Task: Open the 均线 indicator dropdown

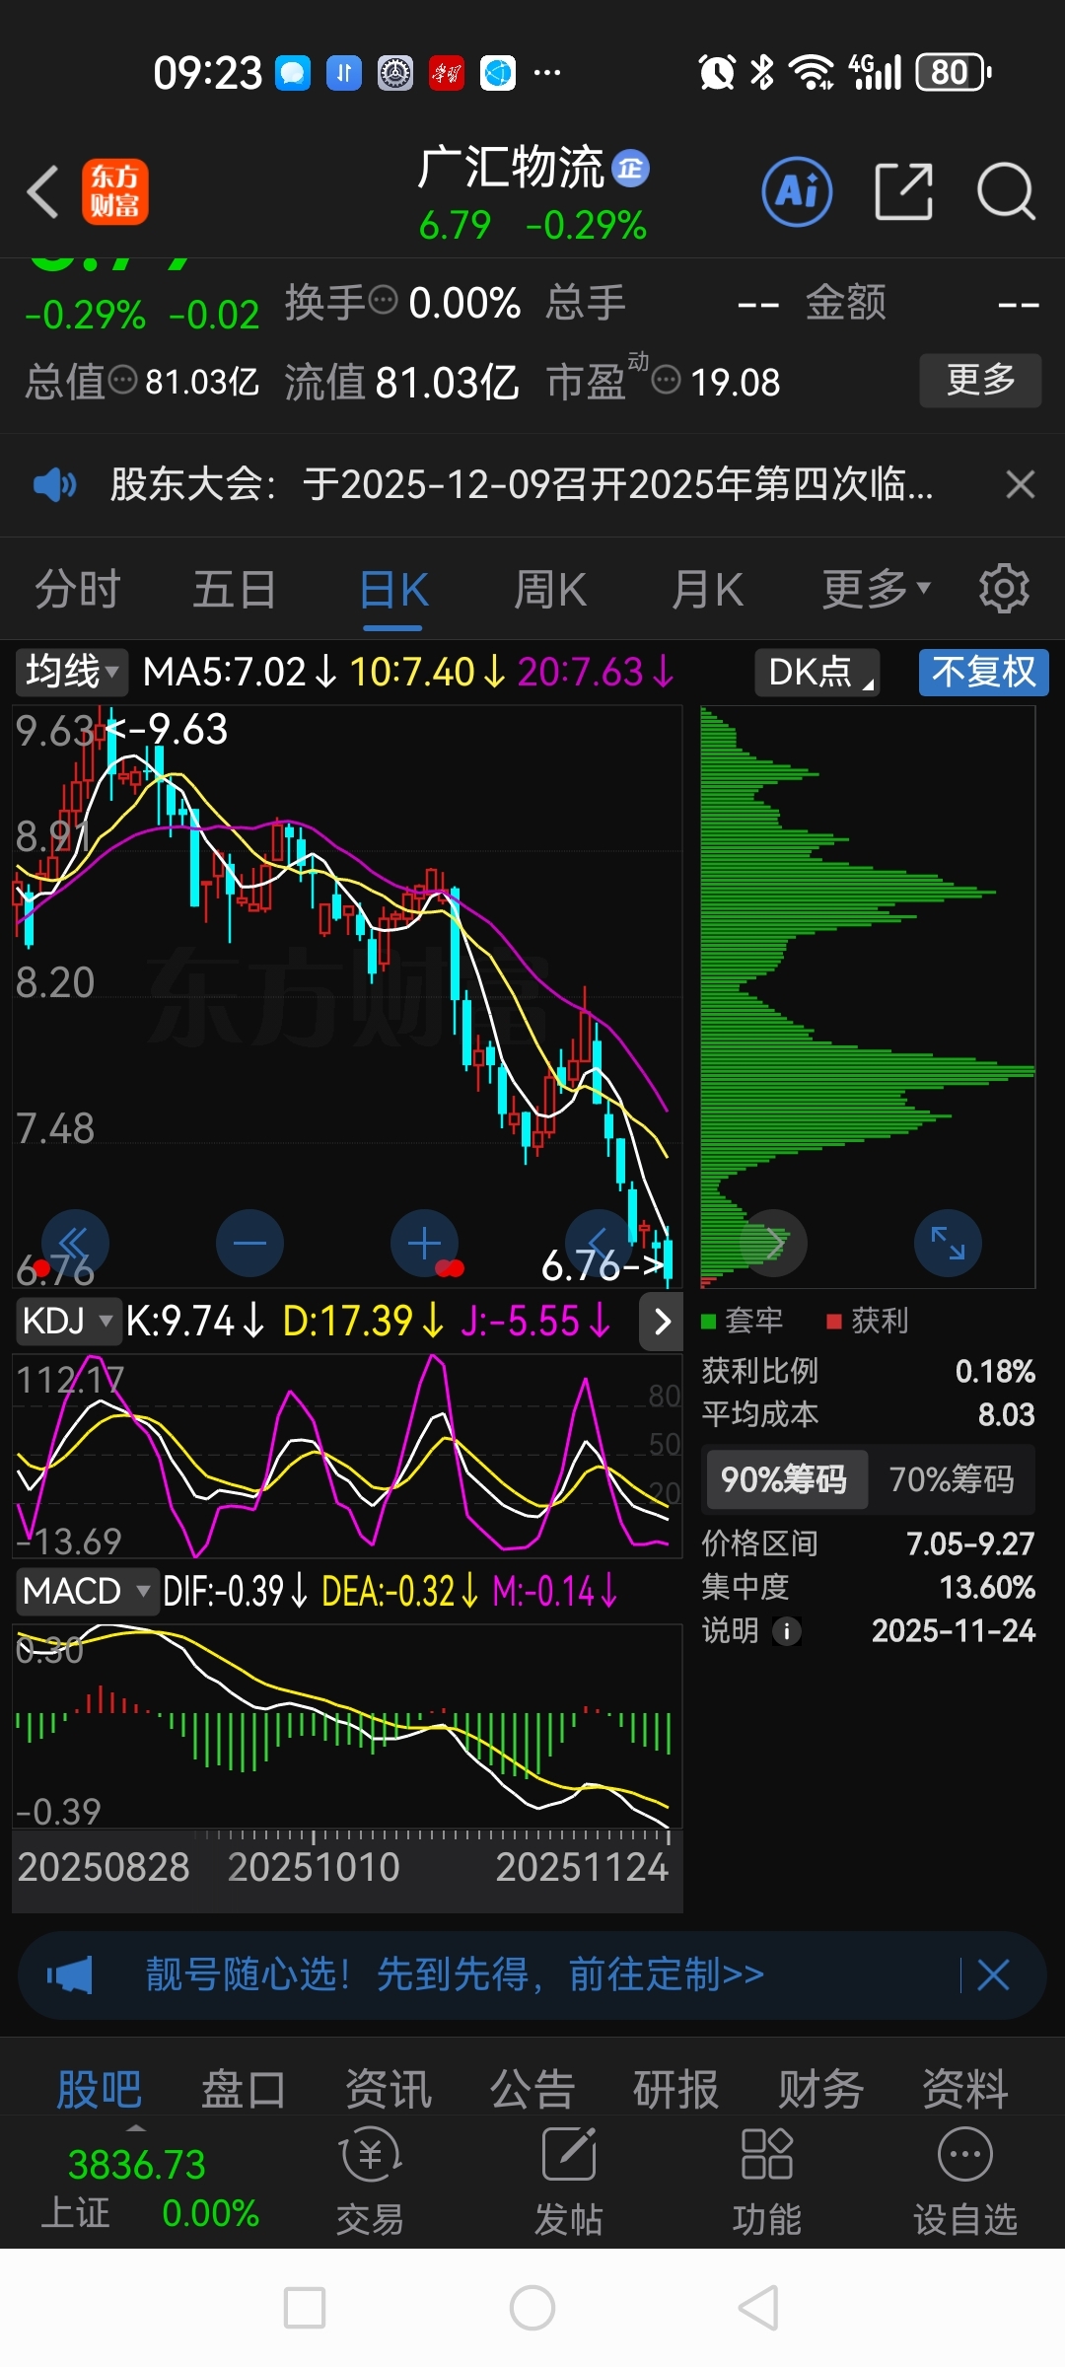Action: coord(72,672)
